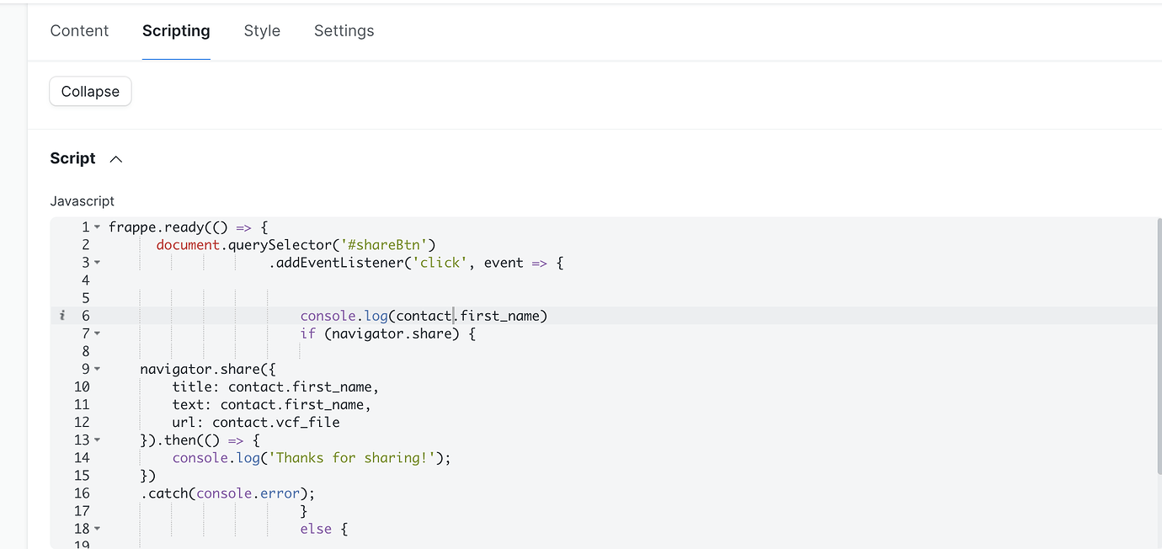Collapse the Script section chevron
The height and width of the screenshot is (549, 1162).
tap(116, 159)
